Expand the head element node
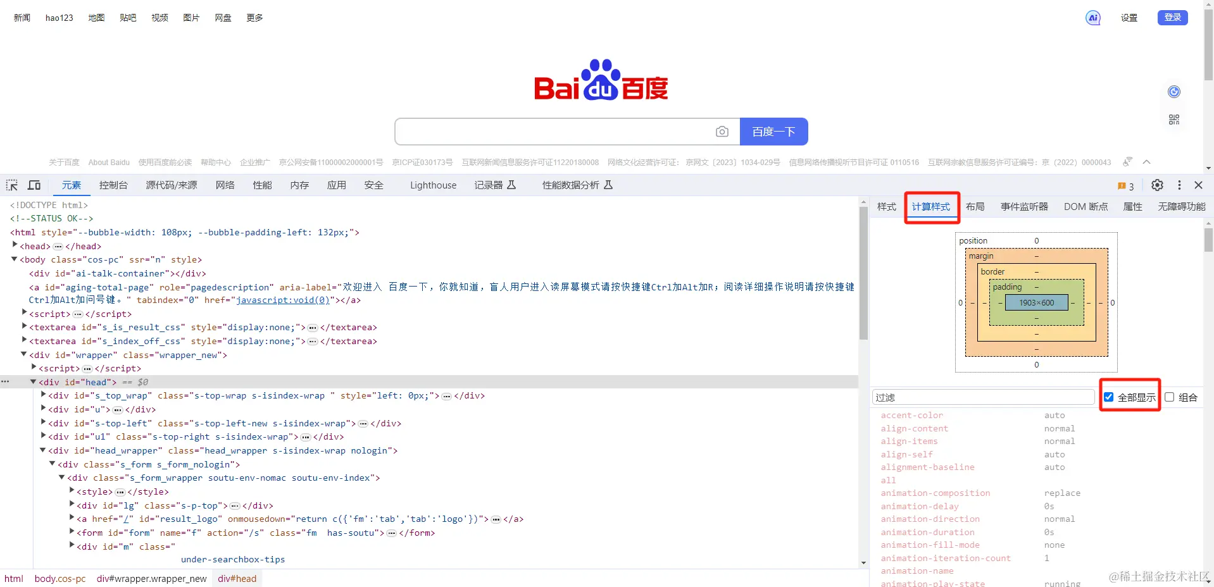 pyautogui.click(x=15, y=245)
